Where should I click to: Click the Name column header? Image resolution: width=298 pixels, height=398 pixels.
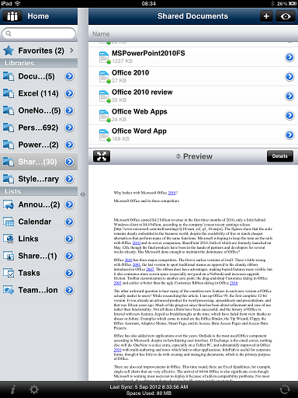[101, 34]
